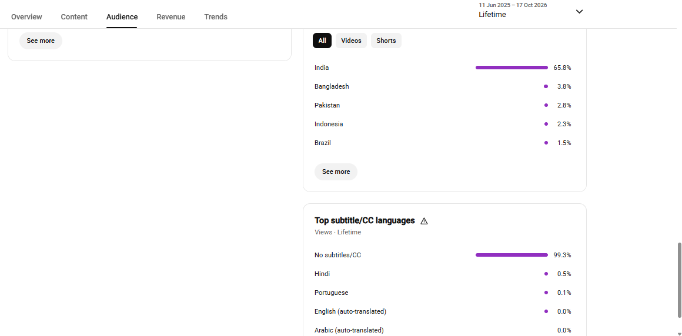Go to the Revenue tab
Screen dimensions: 682x336
pos(171,17)
